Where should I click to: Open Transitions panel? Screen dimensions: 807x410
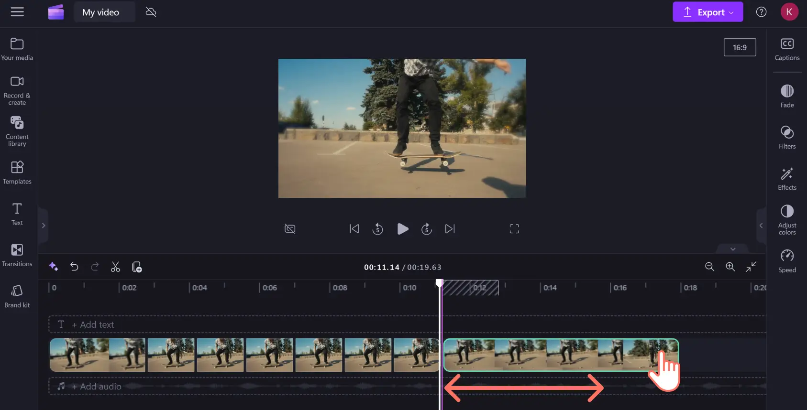pos(17,255)
